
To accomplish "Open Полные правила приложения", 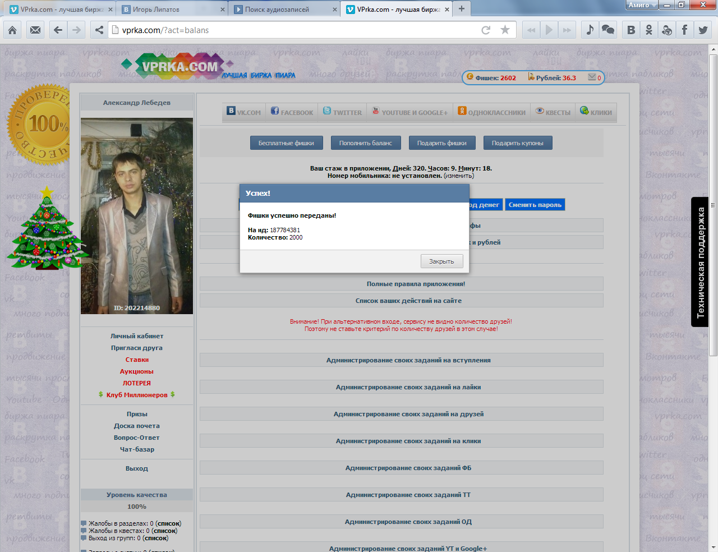I will [x=402, y=284].
